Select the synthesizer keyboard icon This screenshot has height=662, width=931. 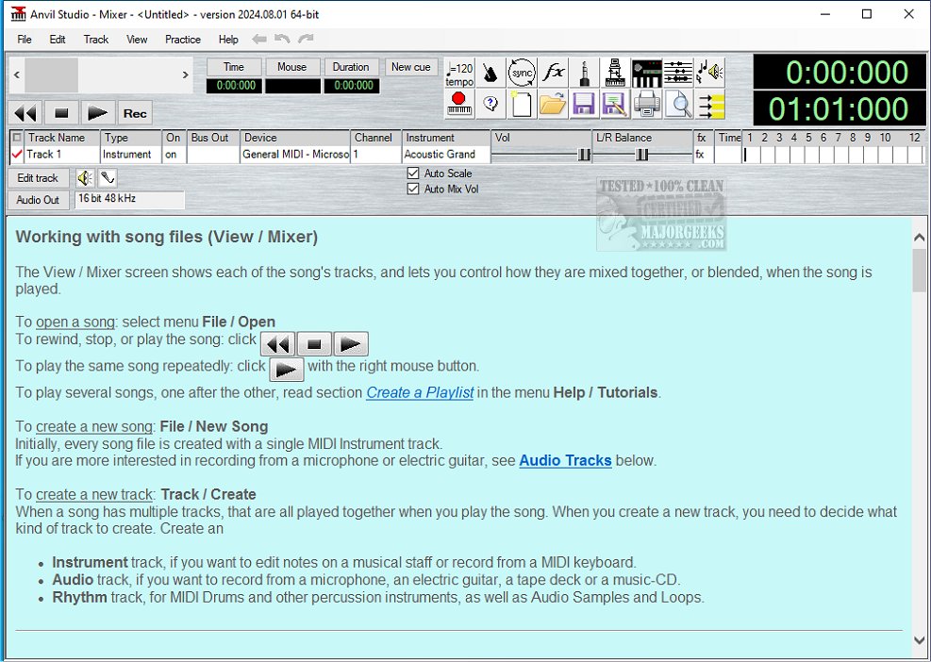pyautogui.click(x=647, y=72)
